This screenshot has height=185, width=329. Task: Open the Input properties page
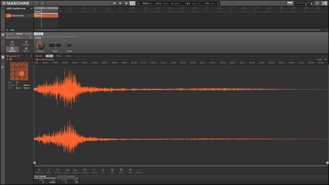pyautogui.click(x=12, y=43)
